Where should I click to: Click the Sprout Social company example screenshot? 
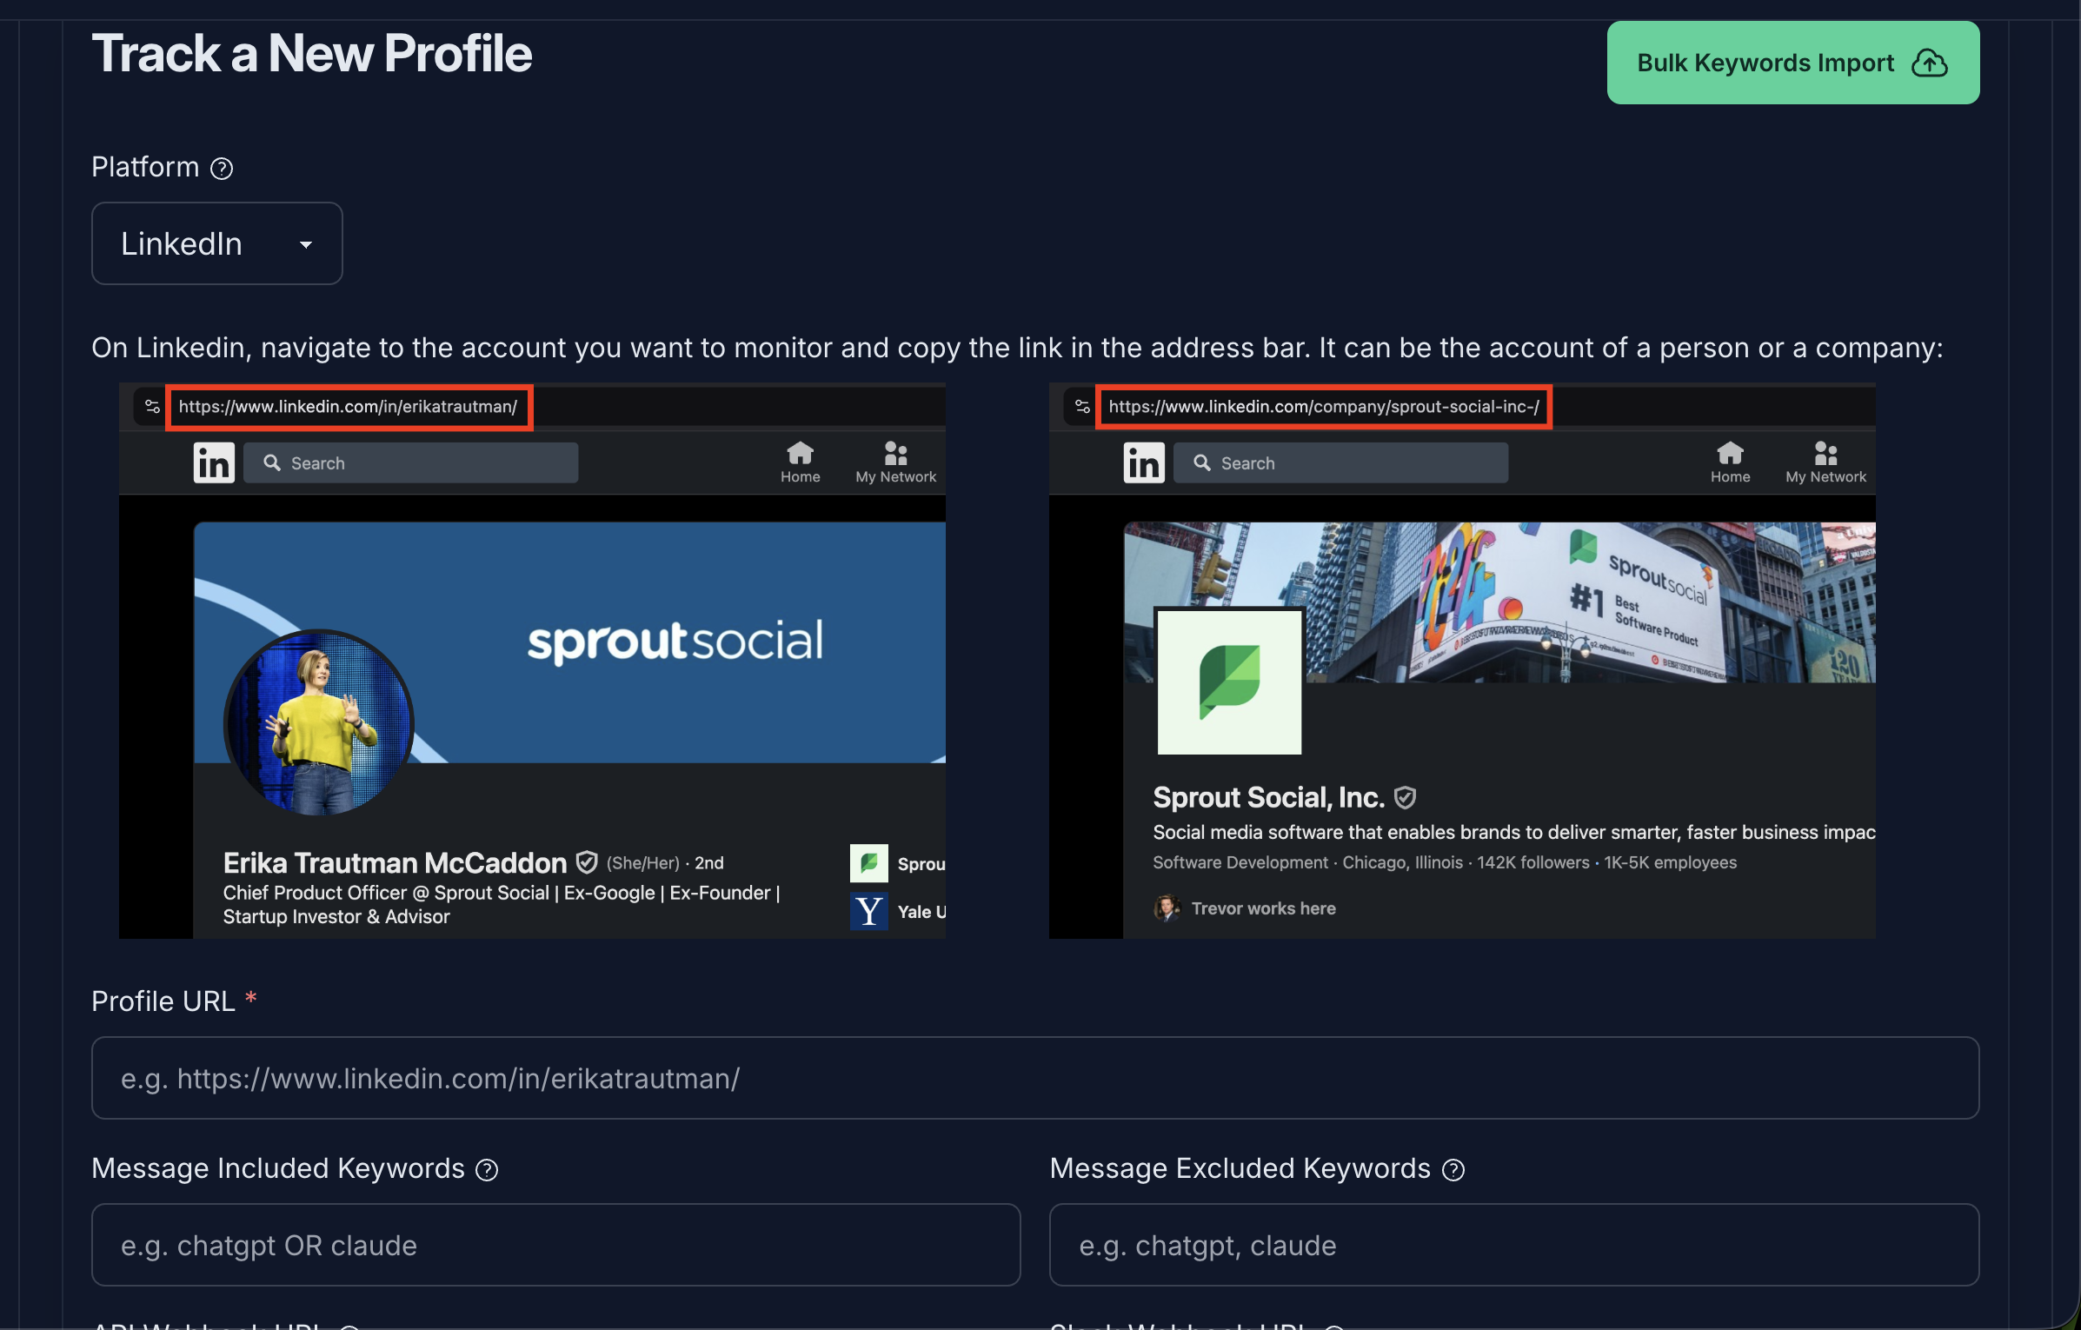[x=1462, y=661]
